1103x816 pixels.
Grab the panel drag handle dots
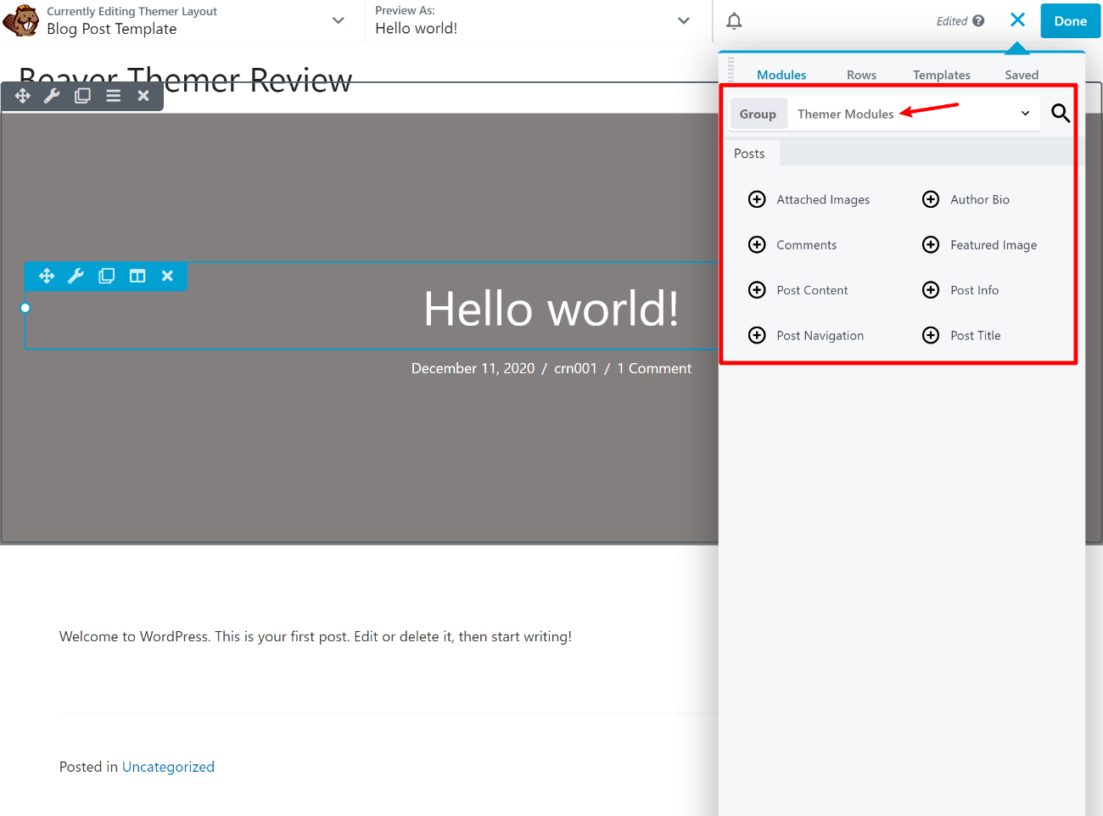pos(731,70)
